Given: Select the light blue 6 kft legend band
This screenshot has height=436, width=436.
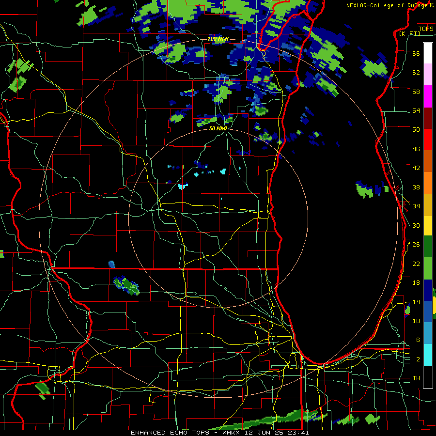Looking at the screenshot, I should point(428,333).
